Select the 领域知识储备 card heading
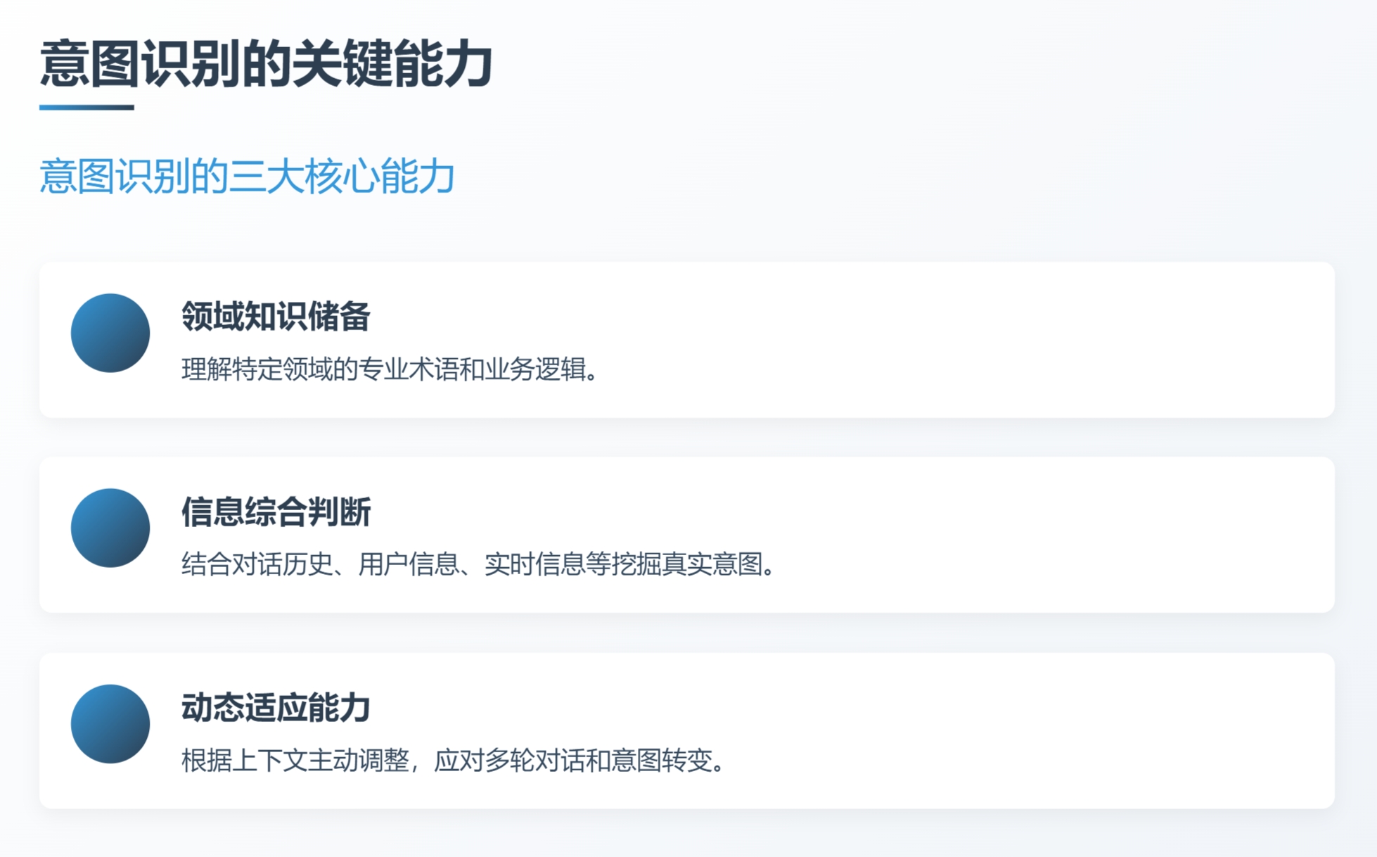Screen dimensions: 1377x857 (x=276, y=316)
